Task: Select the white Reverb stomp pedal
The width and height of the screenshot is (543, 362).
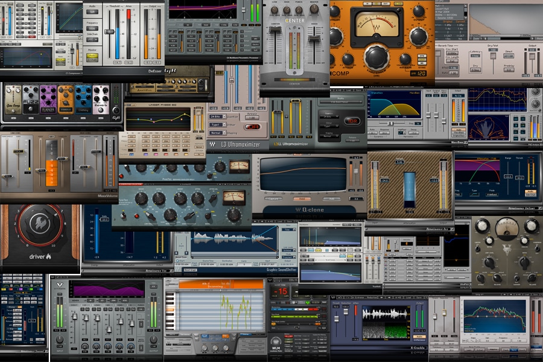Action: tap(101, 100)
